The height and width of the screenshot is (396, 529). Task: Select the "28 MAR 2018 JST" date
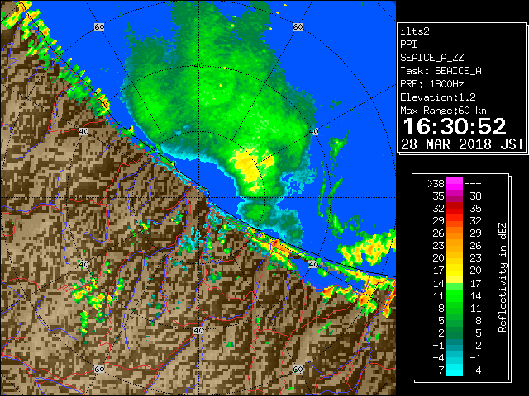(462, 144)
